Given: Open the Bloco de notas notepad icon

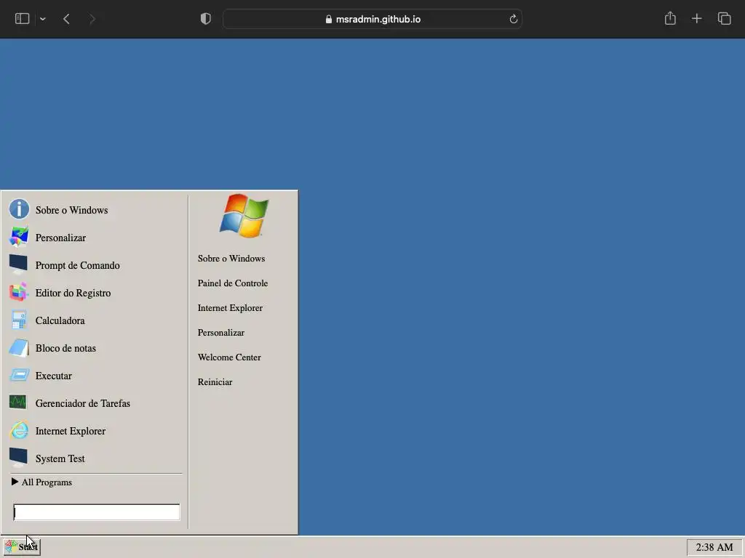Looking at the screenshot, I should pos(19,347).
